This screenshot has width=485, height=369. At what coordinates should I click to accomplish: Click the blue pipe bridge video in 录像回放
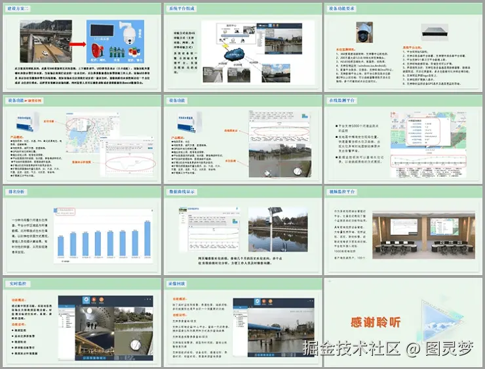[281, 330]
